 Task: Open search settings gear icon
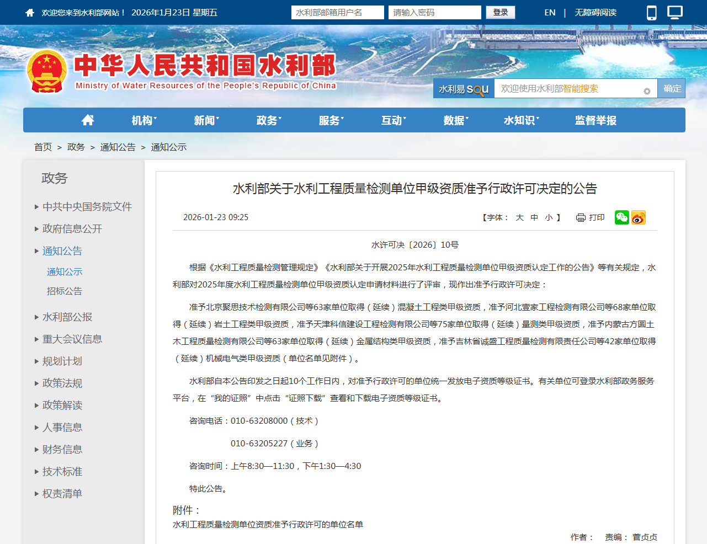click(x=647, y=91)
